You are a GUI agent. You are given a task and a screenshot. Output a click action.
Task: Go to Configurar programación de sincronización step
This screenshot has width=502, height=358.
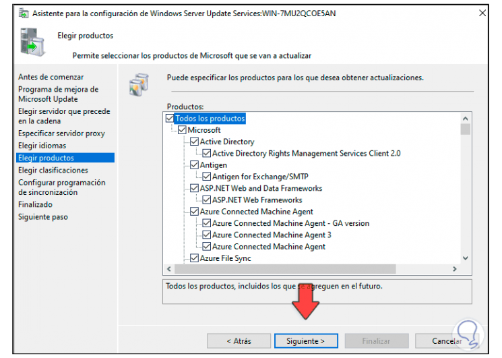pos(62,187)
